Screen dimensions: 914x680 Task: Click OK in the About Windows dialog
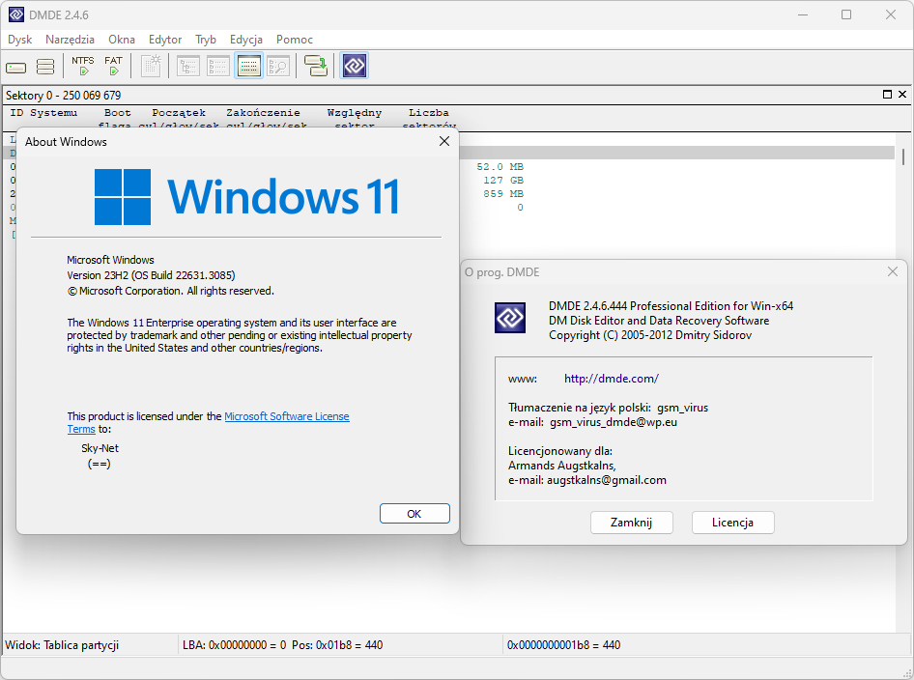tap(414, 514)
